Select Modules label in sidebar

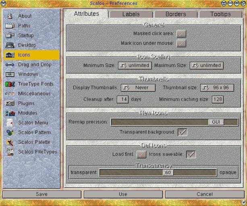[28, 113]
